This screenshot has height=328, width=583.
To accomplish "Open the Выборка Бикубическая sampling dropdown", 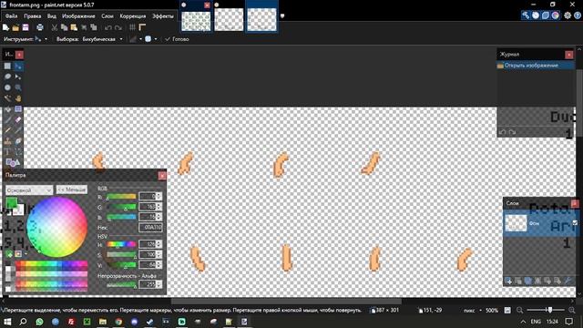I will tap(103, 39).
